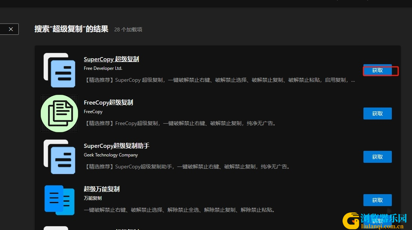The height and width of the screenshot is (230, 412).
Task: Click the SuperCopy超级复制助手 add-on icon
Action: (59, 157)
